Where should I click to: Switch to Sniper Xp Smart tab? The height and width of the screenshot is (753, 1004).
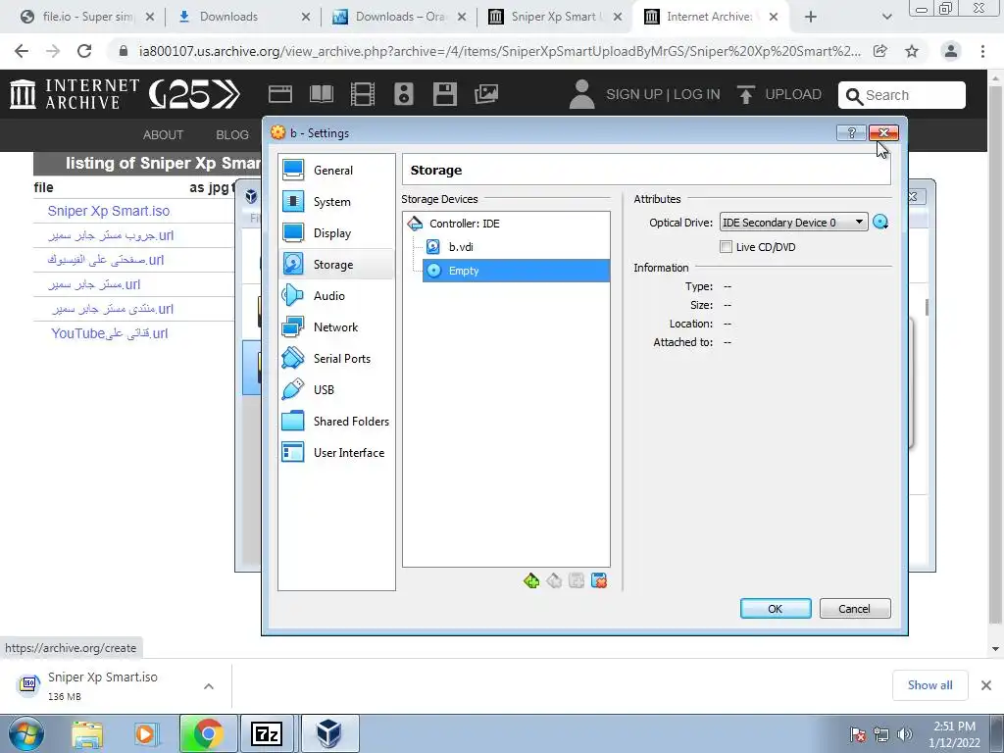[x=555, y=17]
